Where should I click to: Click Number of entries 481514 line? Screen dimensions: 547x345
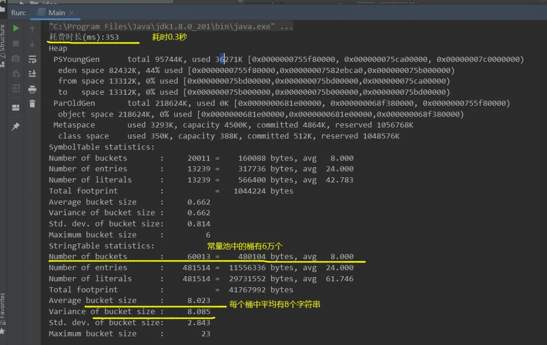pyautogui.click(x=201, y=268)
